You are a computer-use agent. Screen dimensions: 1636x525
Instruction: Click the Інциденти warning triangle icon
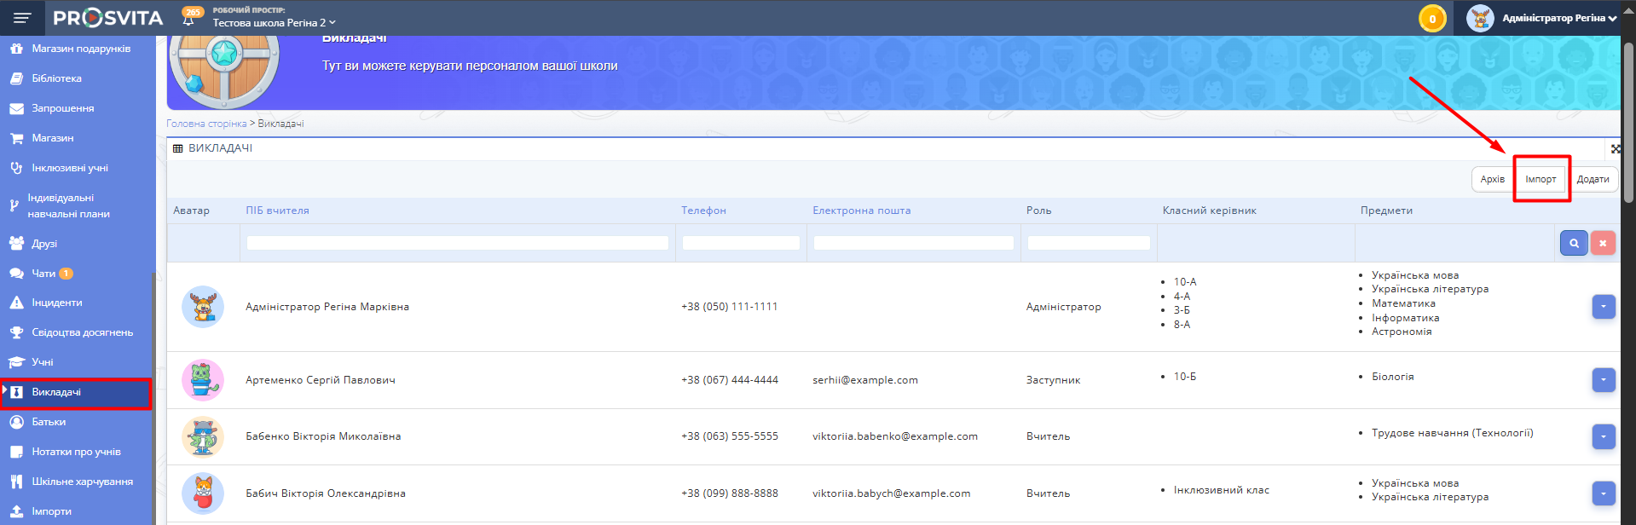[16, 303]
